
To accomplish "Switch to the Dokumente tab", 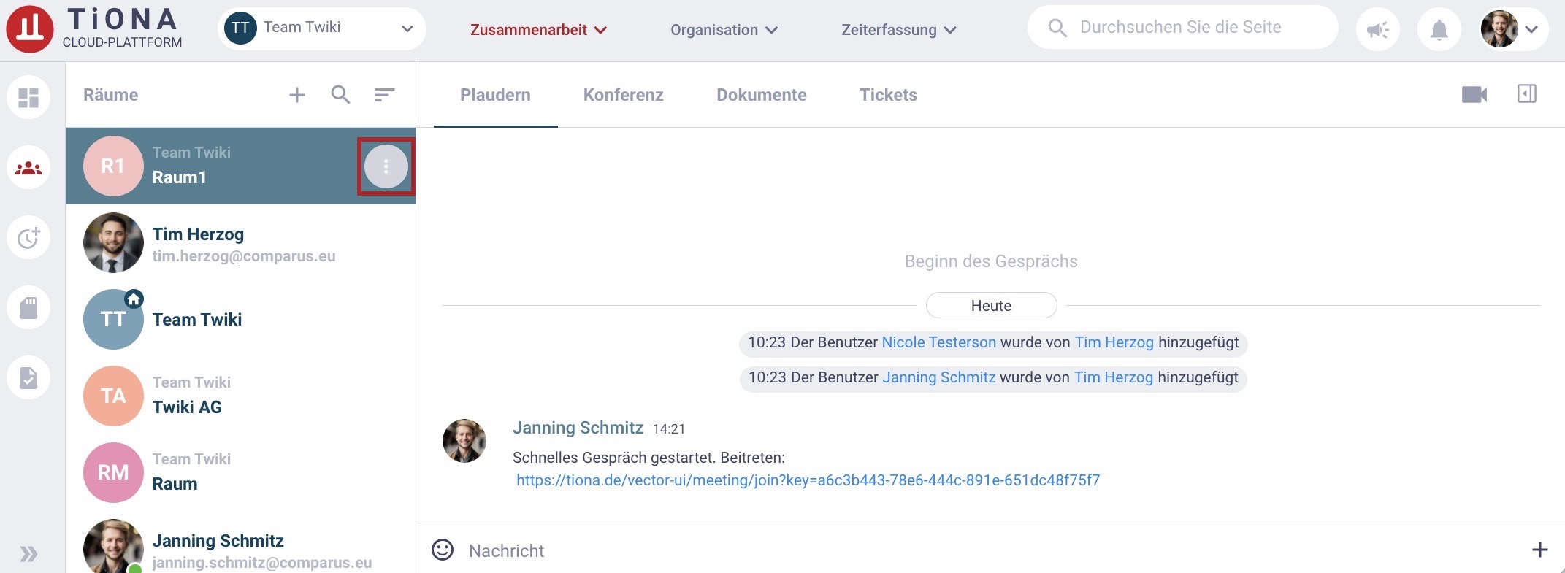I will (761, 95).
